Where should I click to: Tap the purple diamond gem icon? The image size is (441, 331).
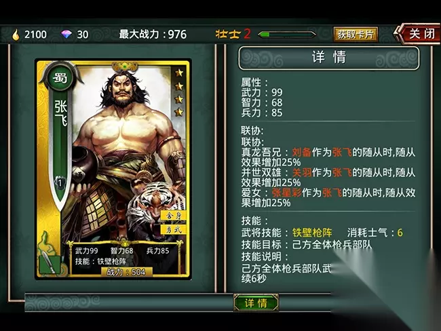pyautogui.click(x=66, y=35)
